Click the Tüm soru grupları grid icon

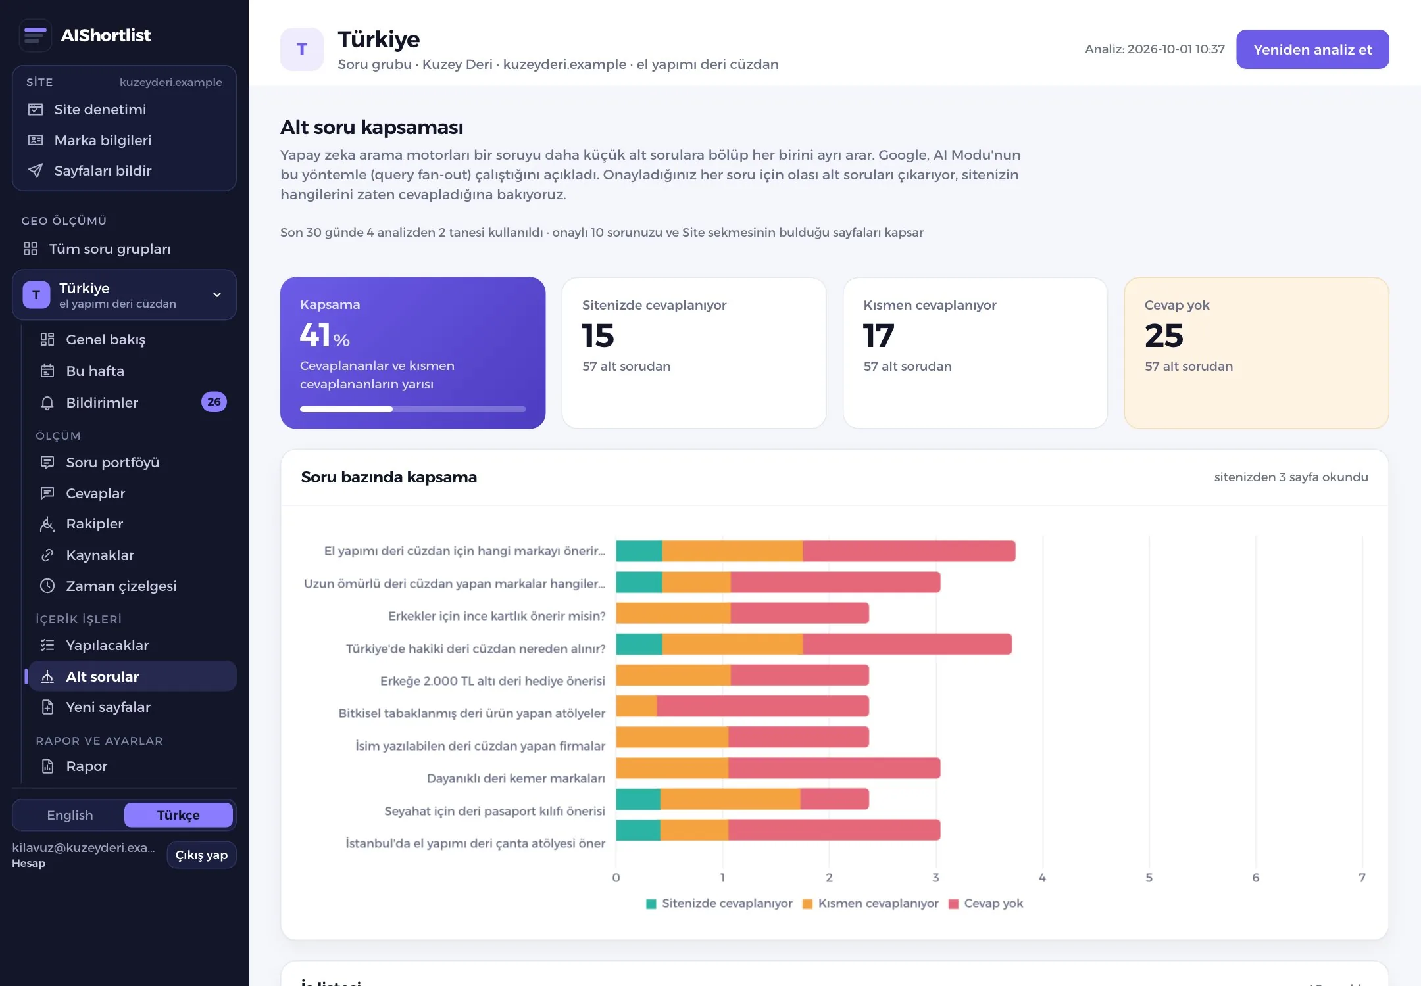pyautogui.click(x=30, y=248)
